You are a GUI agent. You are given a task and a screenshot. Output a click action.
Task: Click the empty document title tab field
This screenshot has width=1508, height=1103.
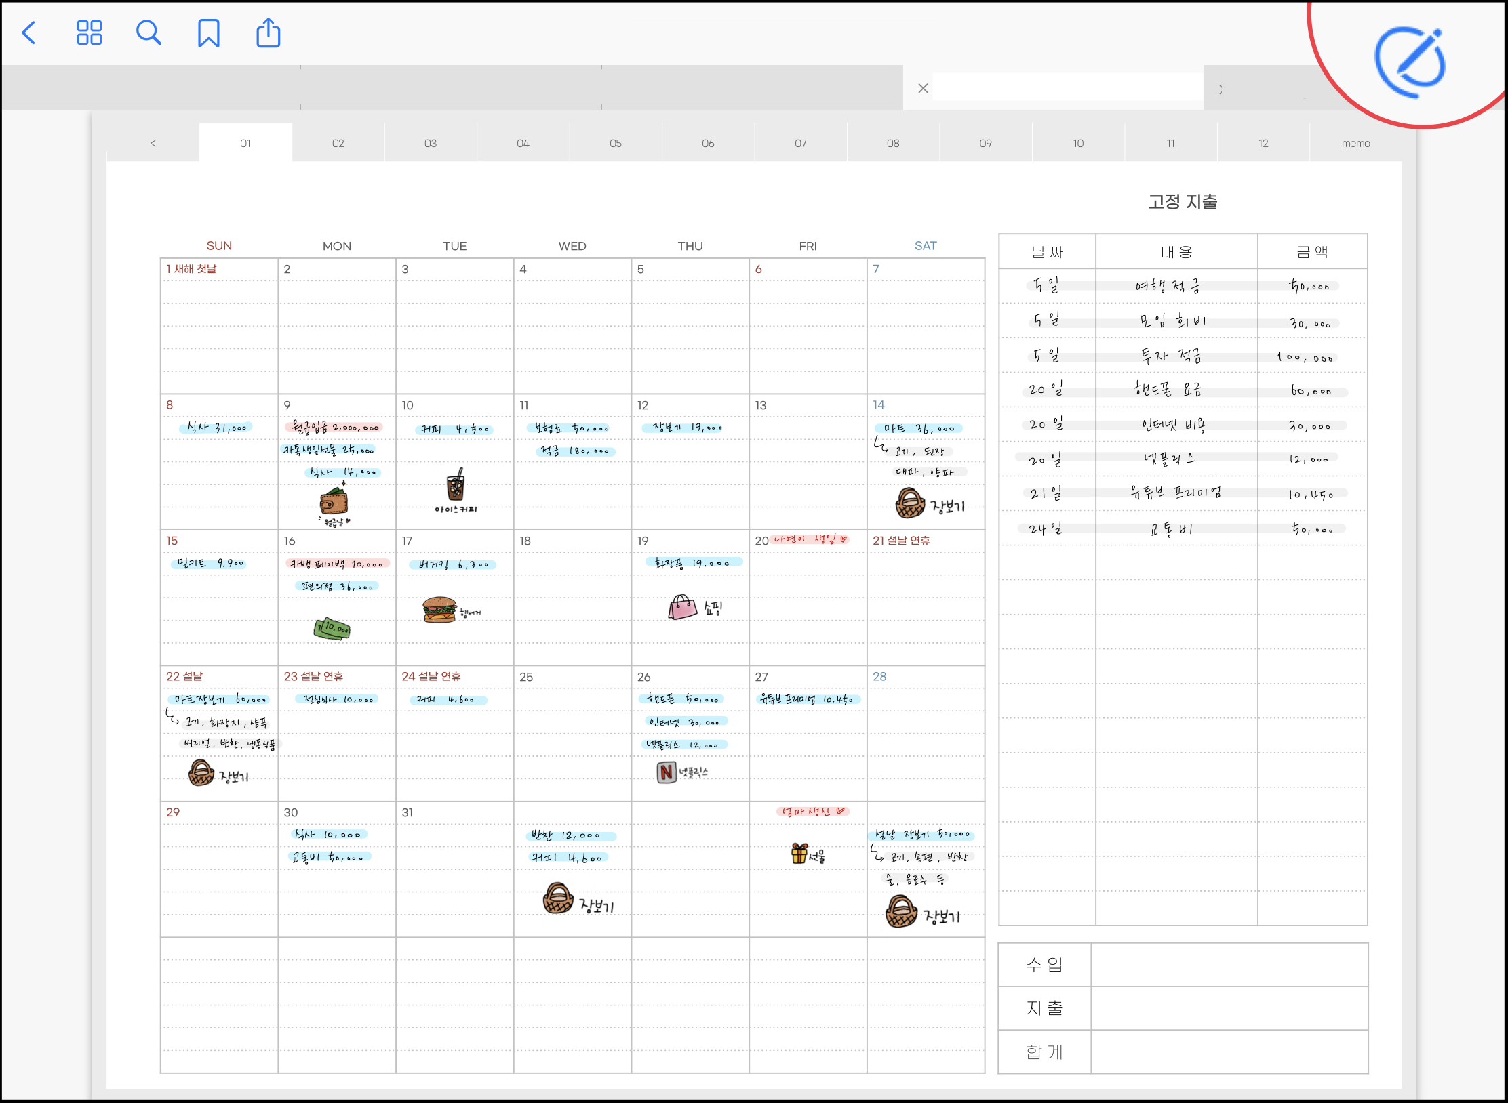click(x=1067, y=88)
